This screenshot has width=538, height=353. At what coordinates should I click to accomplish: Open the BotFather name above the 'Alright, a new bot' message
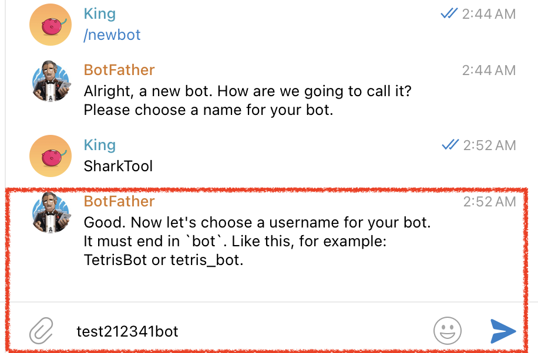pos(119,70)
